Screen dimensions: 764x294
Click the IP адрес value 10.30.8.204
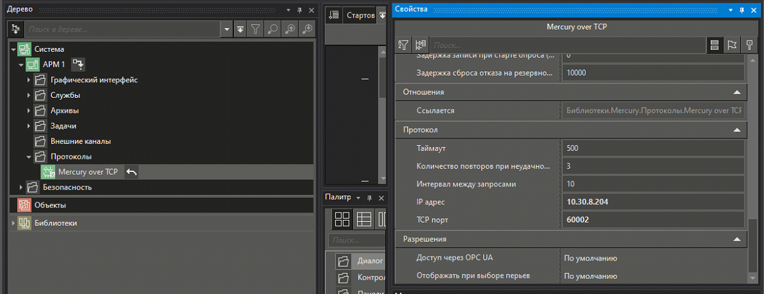pos(653,201)
